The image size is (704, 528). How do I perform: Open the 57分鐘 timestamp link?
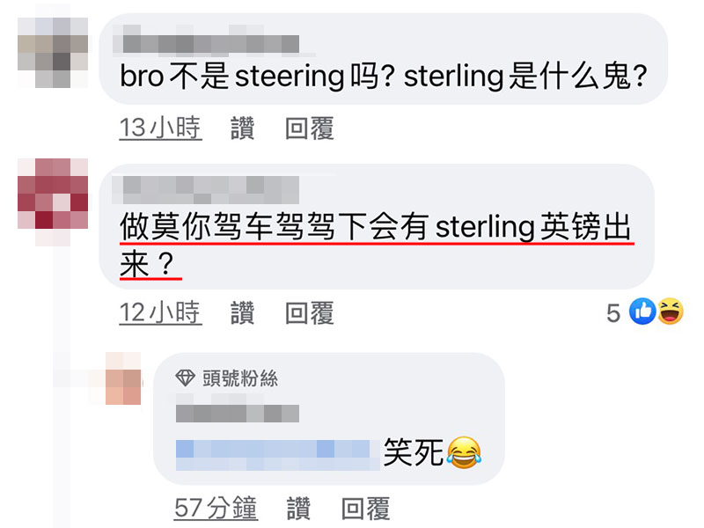point(216,509)
